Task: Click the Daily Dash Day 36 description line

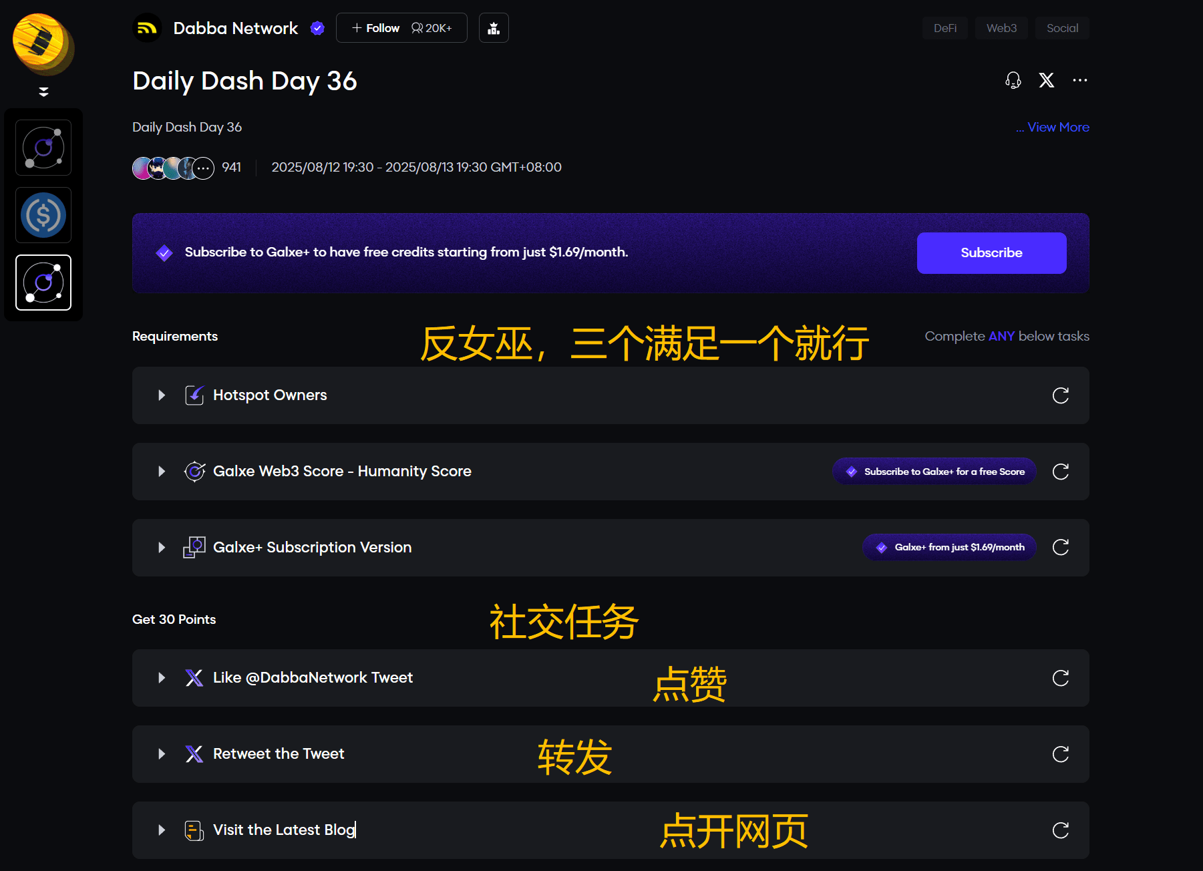Action: (187, 127)
